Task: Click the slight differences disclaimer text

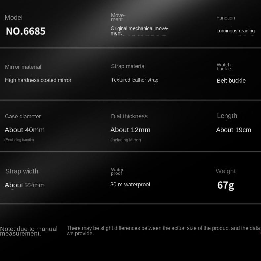Action: click(x=163, y=231)
